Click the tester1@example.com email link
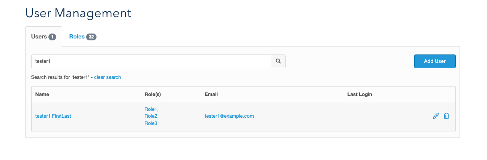This screenshot has width=487, height=160. [x=229, y=116]
